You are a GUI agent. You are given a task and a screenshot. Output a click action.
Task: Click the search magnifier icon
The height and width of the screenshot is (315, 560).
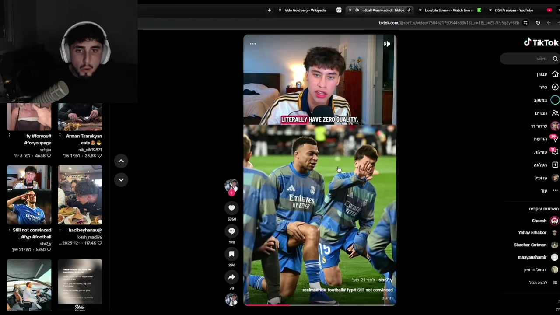coord(555,59)
